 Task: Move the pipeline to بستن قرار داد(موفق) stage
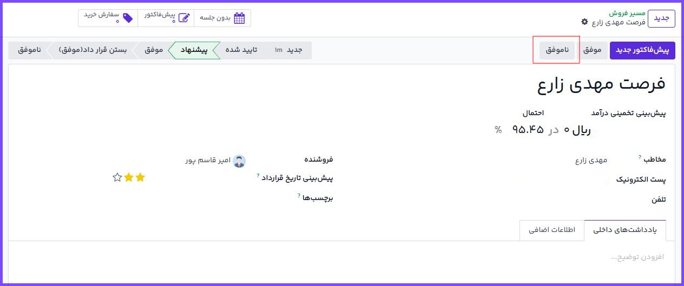coord(92,50)
